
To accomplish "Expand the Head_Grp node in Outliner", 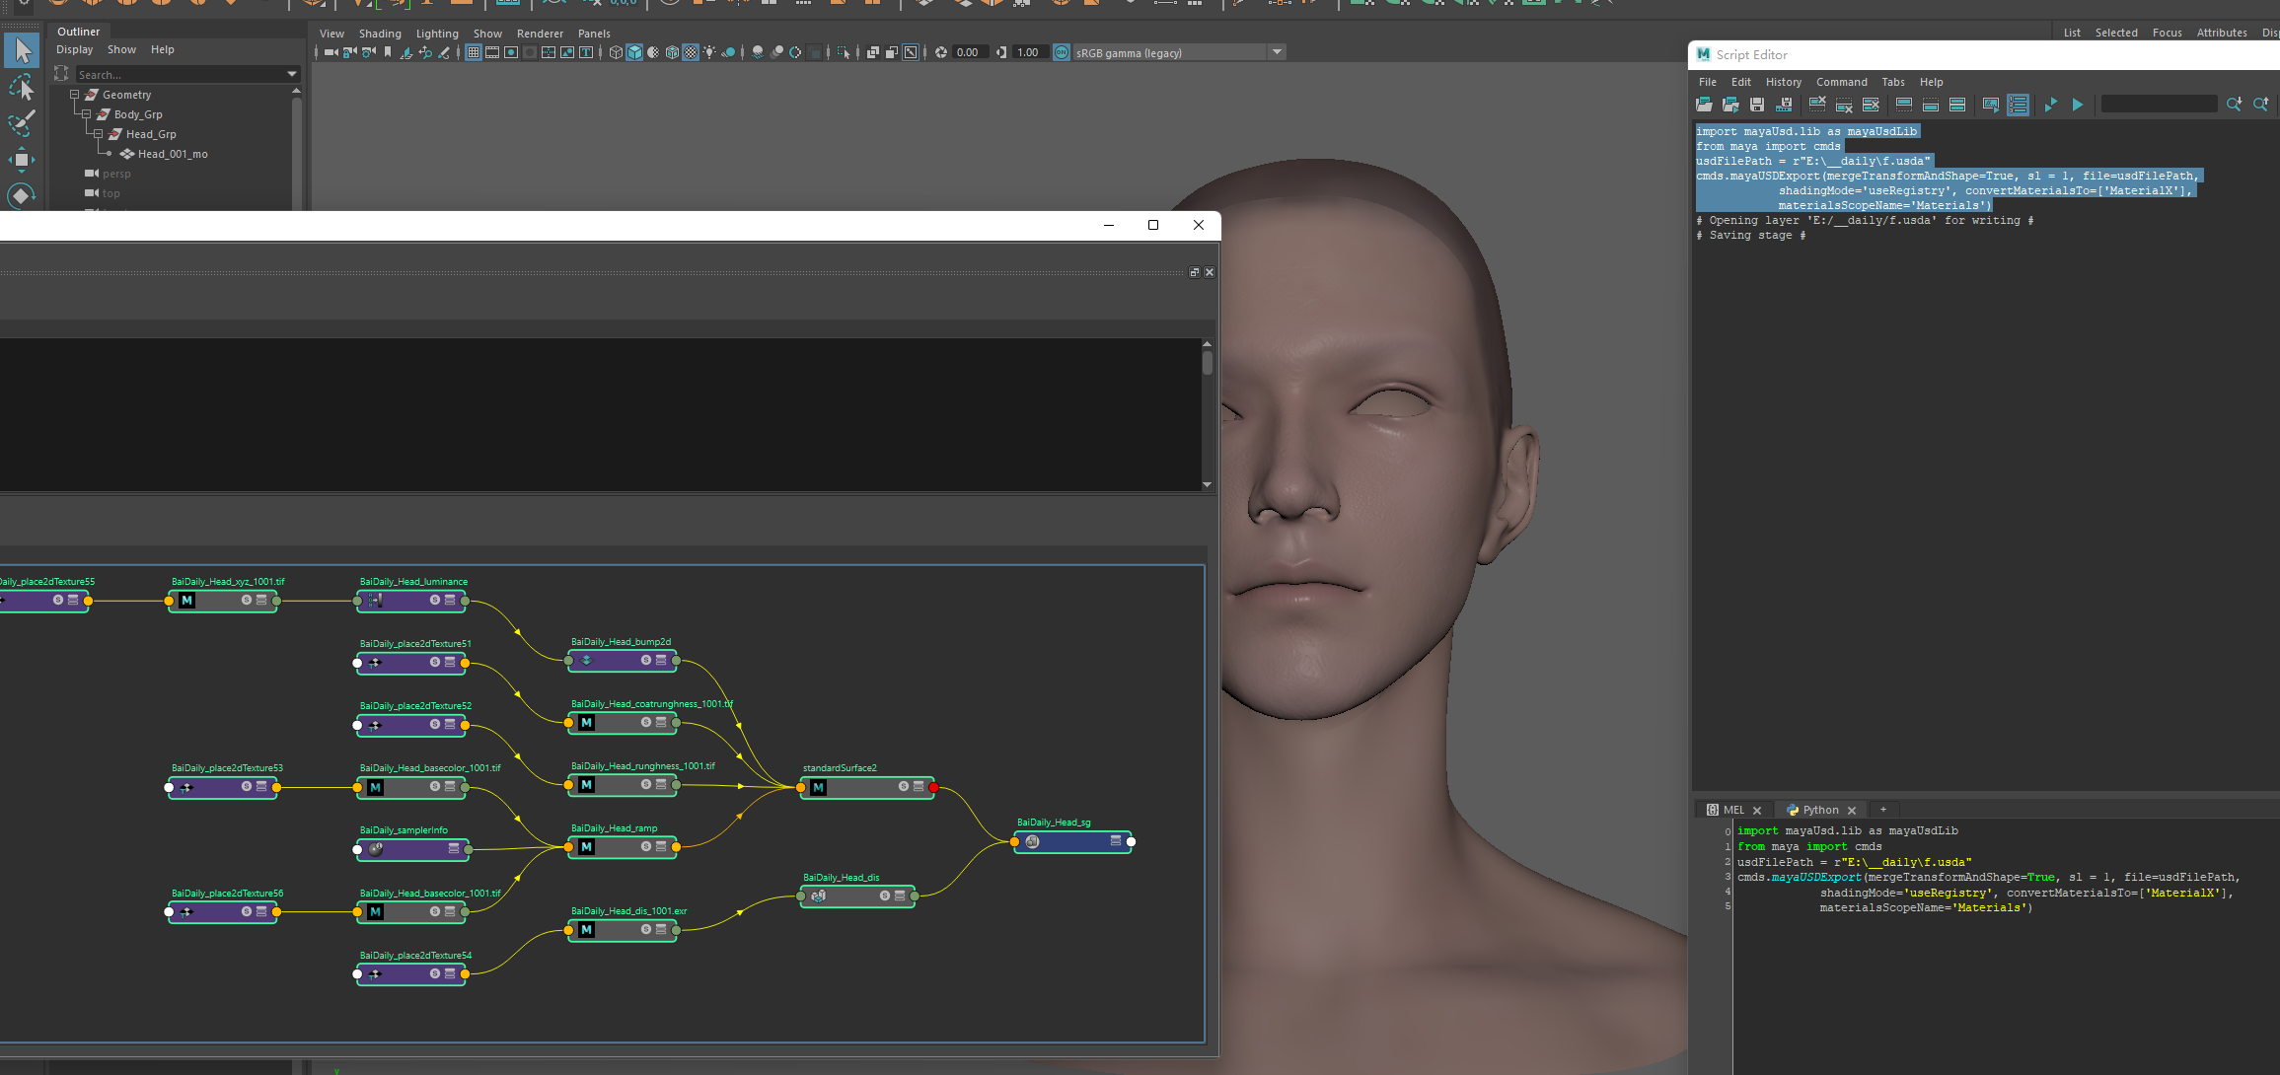I will pos(97,134).
